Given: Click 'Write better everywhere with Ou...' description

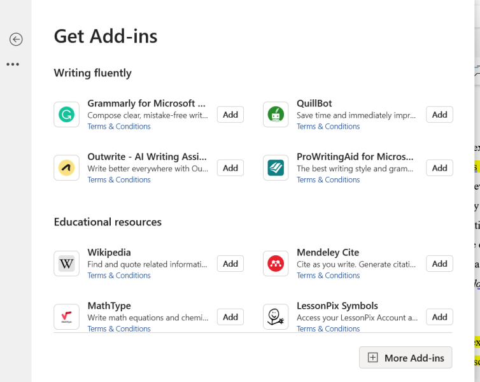Looking at the screenshot, I should (148, 169).
